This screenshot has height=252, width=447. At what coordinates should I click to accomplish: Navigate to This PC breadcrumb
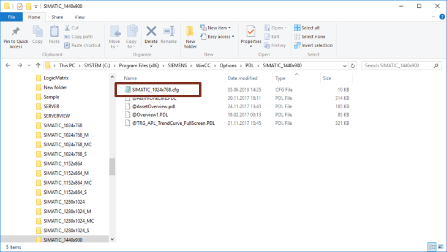[67, 65]
